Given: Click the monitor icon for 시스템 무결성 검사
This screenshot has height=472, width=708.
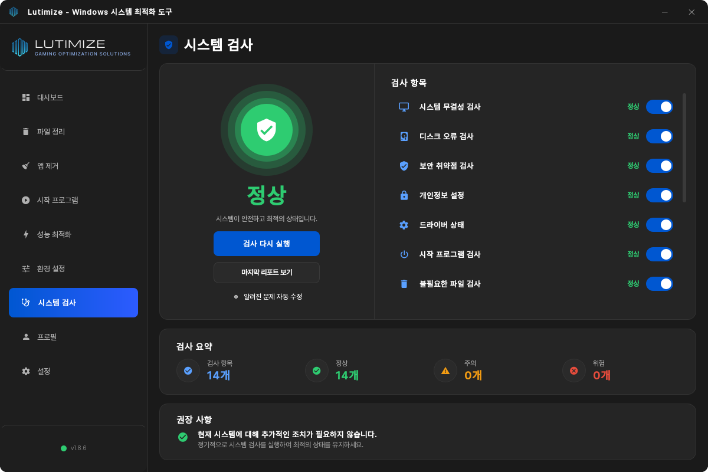Looking at the screenshot, I should coord(404,107).
